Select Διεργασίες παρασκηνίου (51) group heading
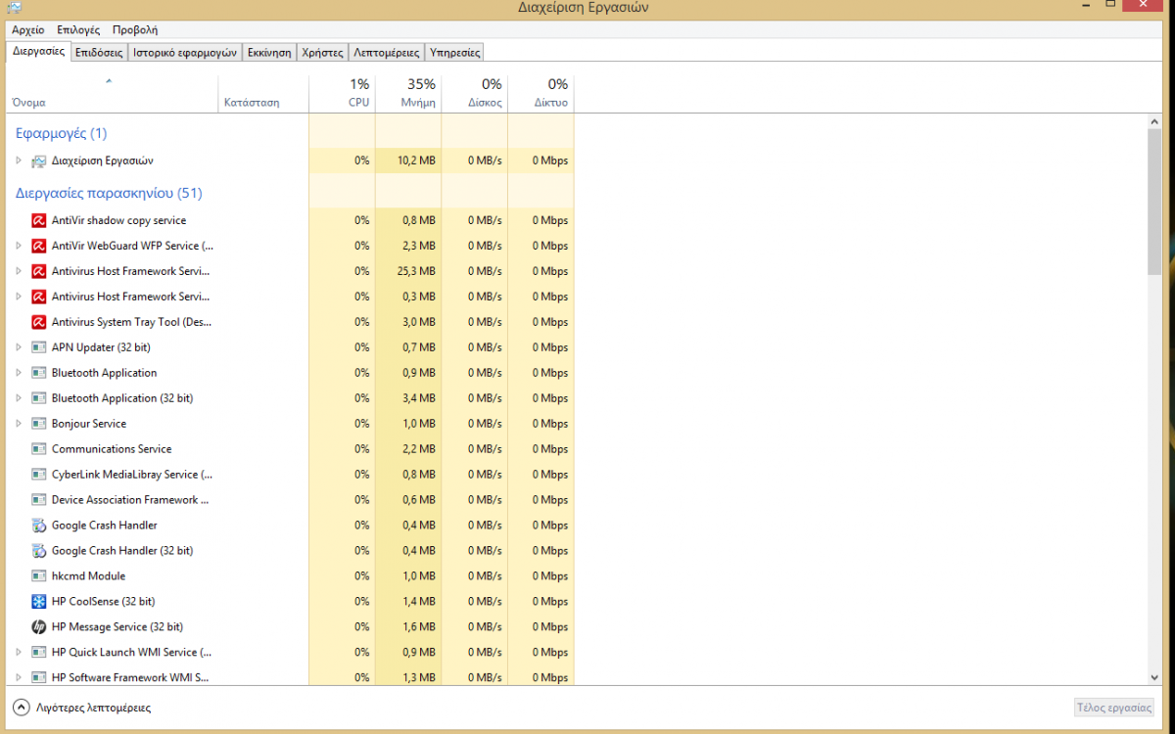Viewport: 1175px width, 734px height. (109, 194)
